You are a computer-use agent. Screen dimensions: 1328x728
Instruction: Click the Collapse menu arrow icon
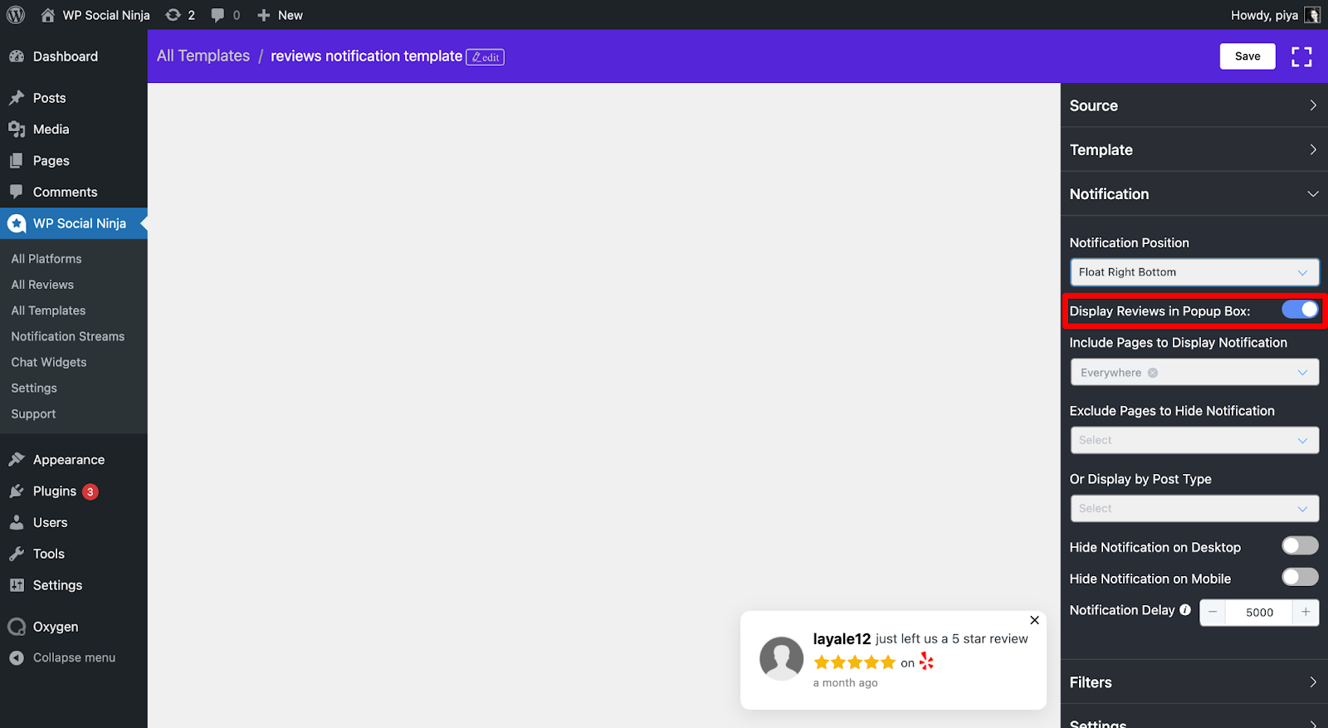pyautogui.click(x=17, y=657)
